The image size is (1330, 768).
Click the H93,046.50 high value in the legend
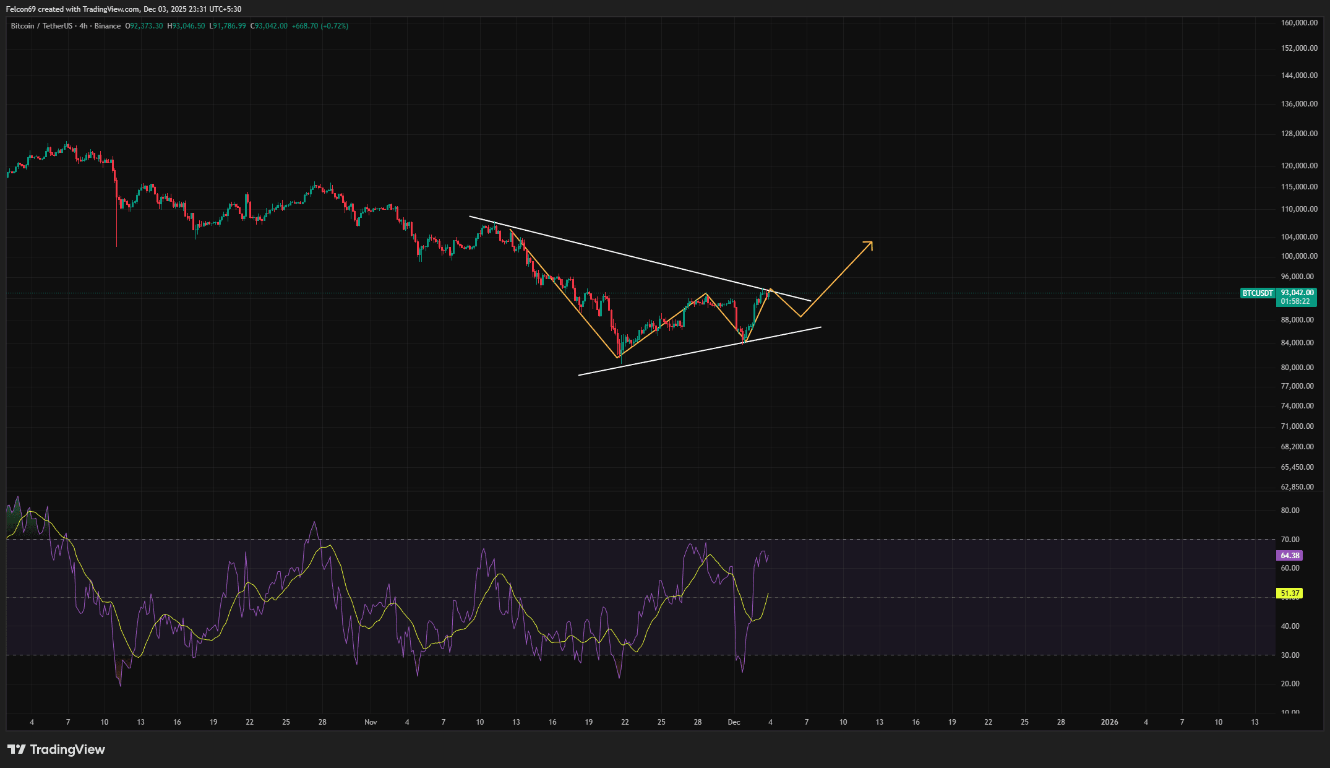(186, 26)
